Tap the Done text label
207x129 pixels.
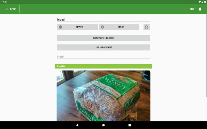click(13, 9)
